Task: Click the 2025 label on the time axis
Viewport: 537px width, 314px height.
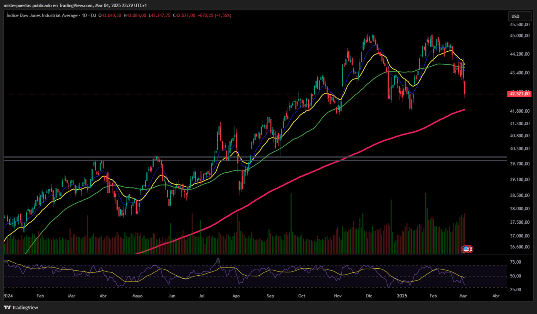Action: (x=403, y=296)
